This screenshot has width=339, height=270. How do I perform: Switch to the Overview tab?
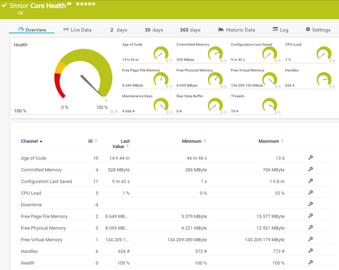[32, 30]
